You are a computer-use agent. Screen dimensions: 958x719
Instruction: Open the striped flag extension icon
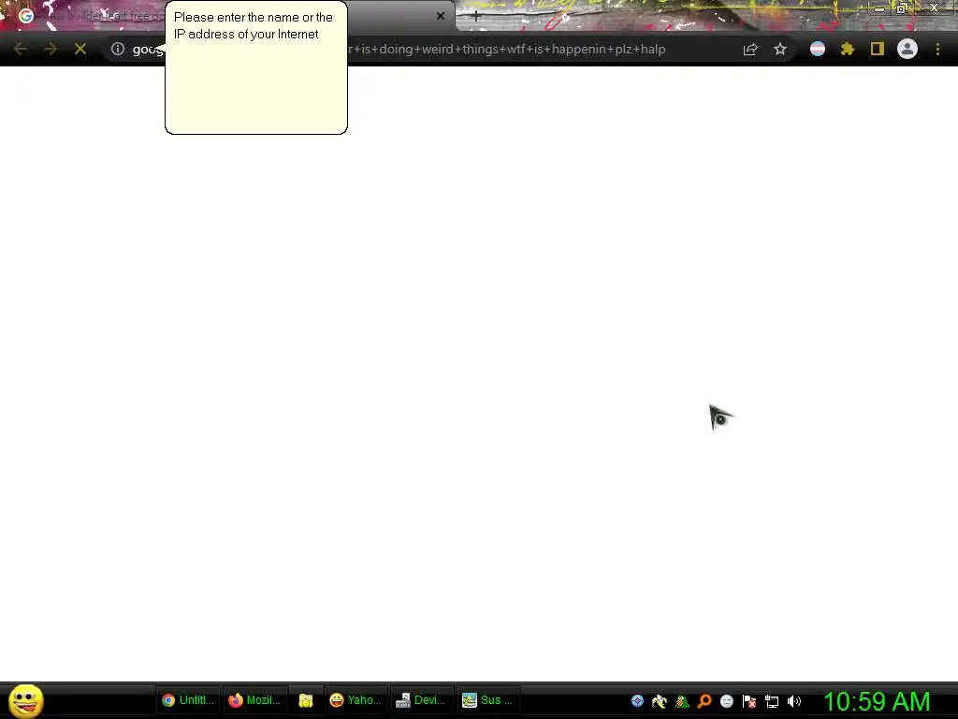click(818, 49)
